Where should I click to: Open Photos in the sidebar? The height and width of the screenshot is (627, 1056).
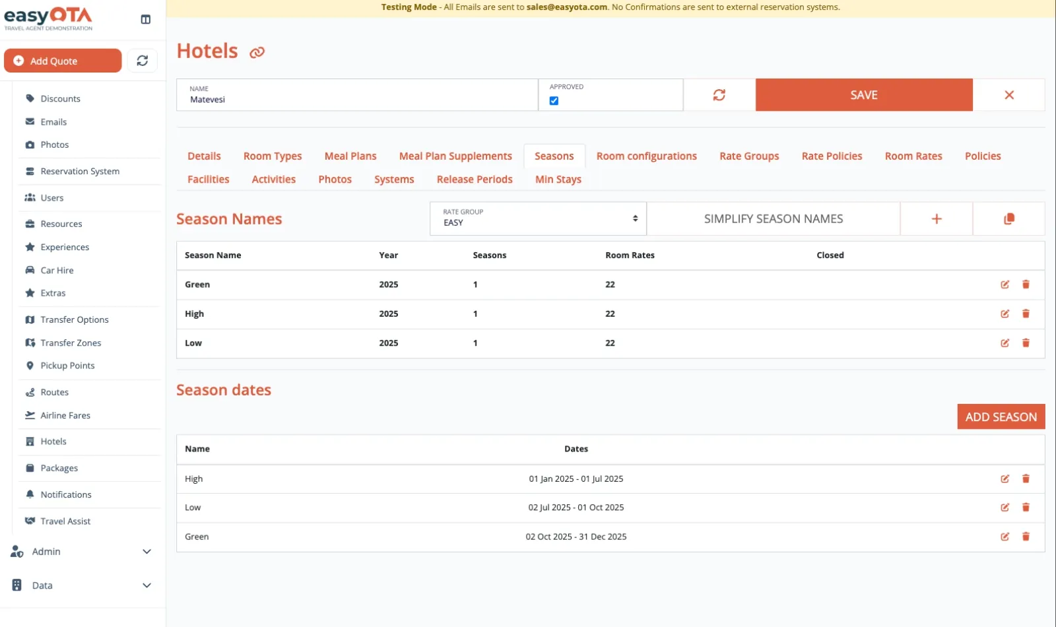tap(54, 145)
